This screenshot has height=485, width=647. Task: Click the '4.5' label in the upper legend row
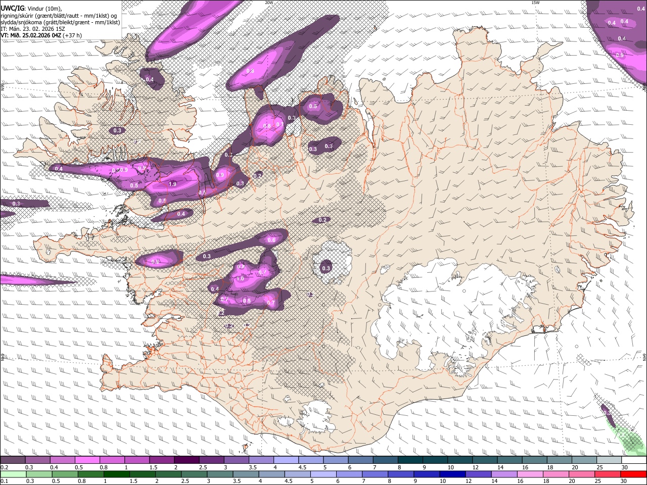point(302,467)
